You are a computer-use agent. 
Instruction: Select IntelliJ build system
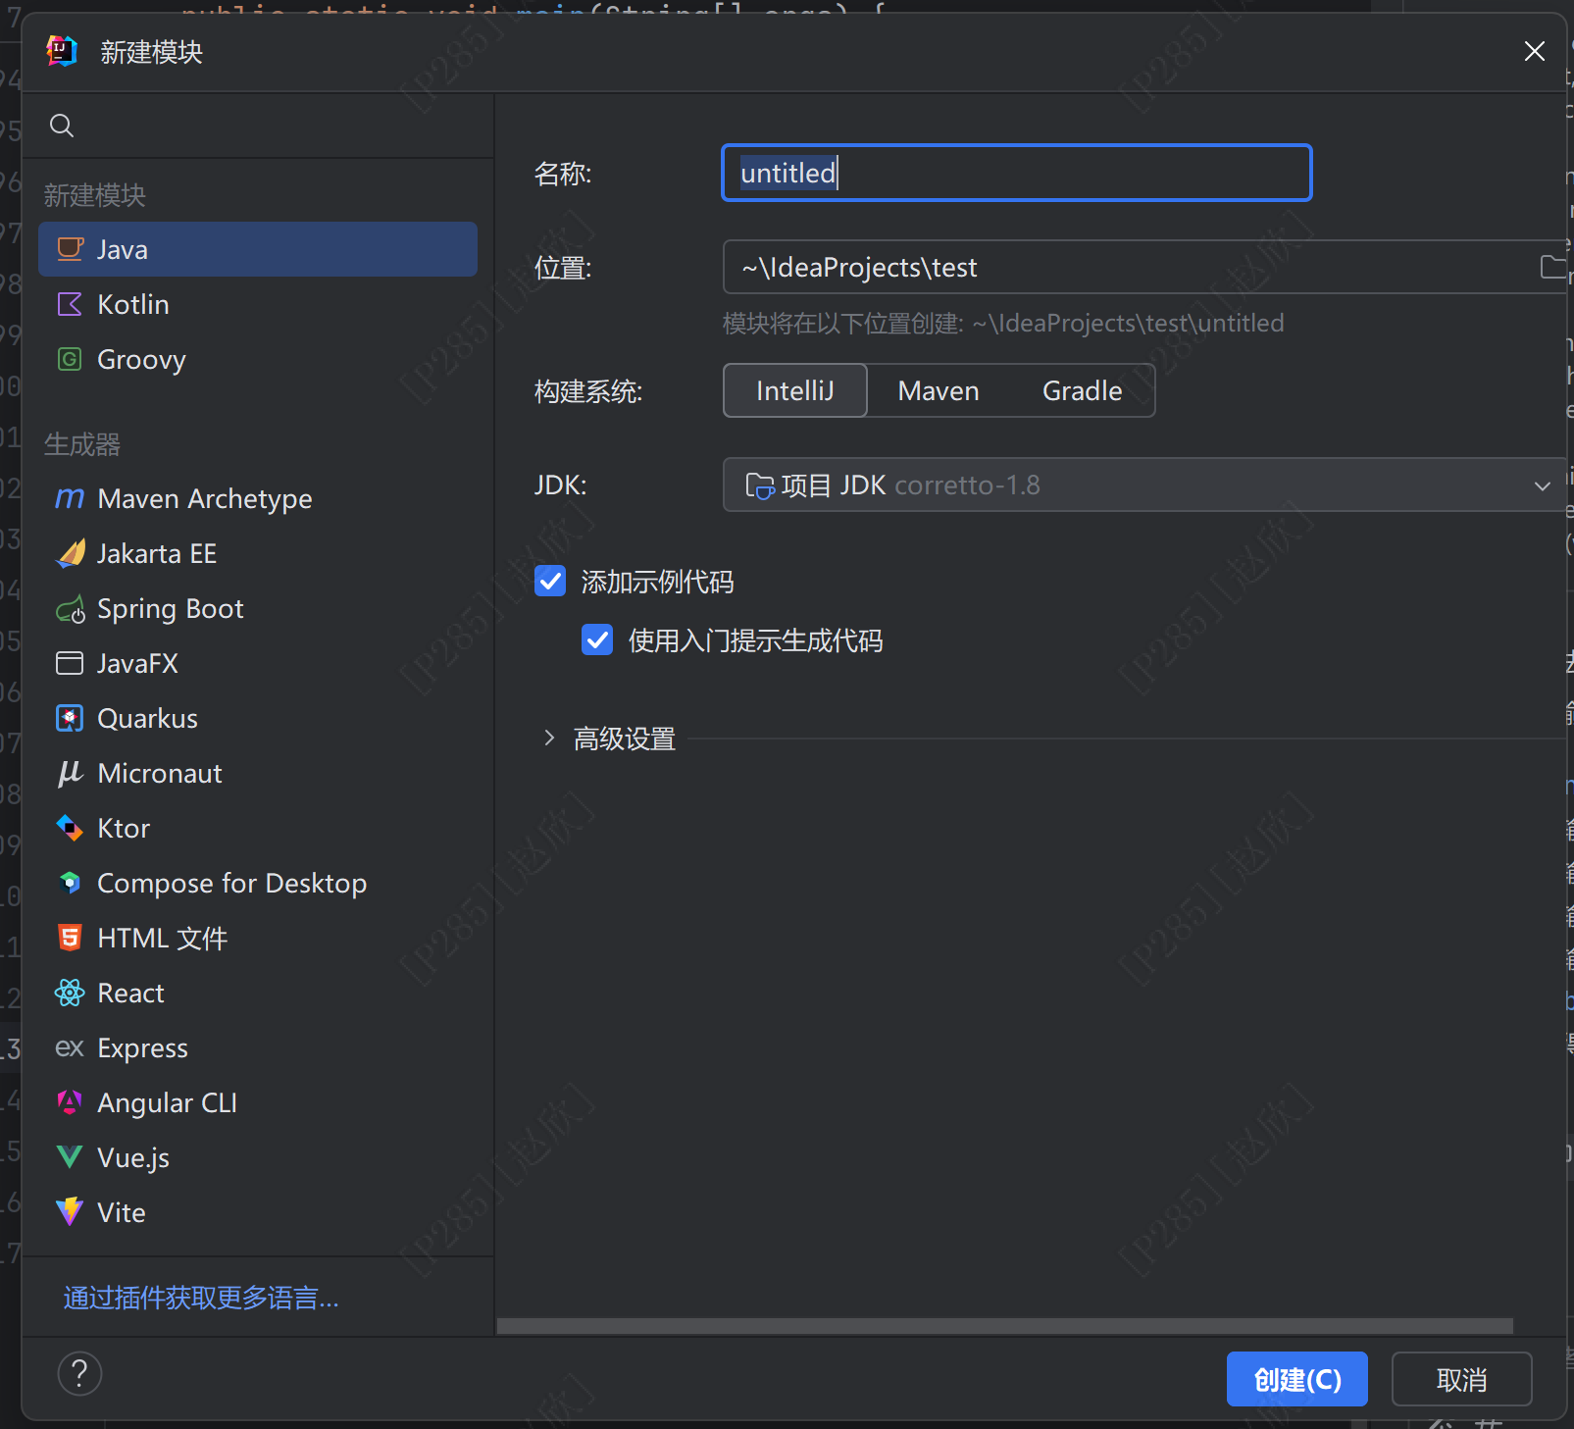(x=795, y=390)
